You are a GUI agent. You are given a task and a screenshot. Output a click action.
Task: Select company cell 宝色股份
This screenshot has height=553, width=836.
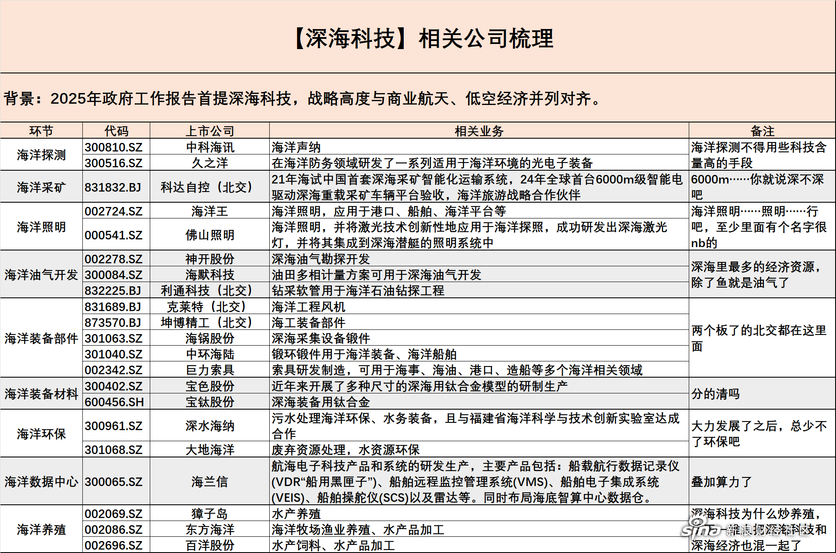[x=210, y=386]
